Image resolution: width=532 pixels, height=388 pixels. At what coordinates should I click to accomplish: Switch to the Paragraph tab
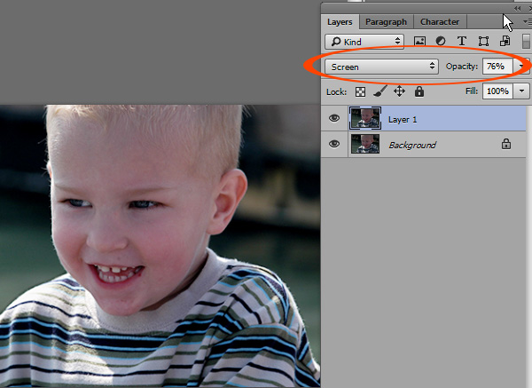[386, 22]
